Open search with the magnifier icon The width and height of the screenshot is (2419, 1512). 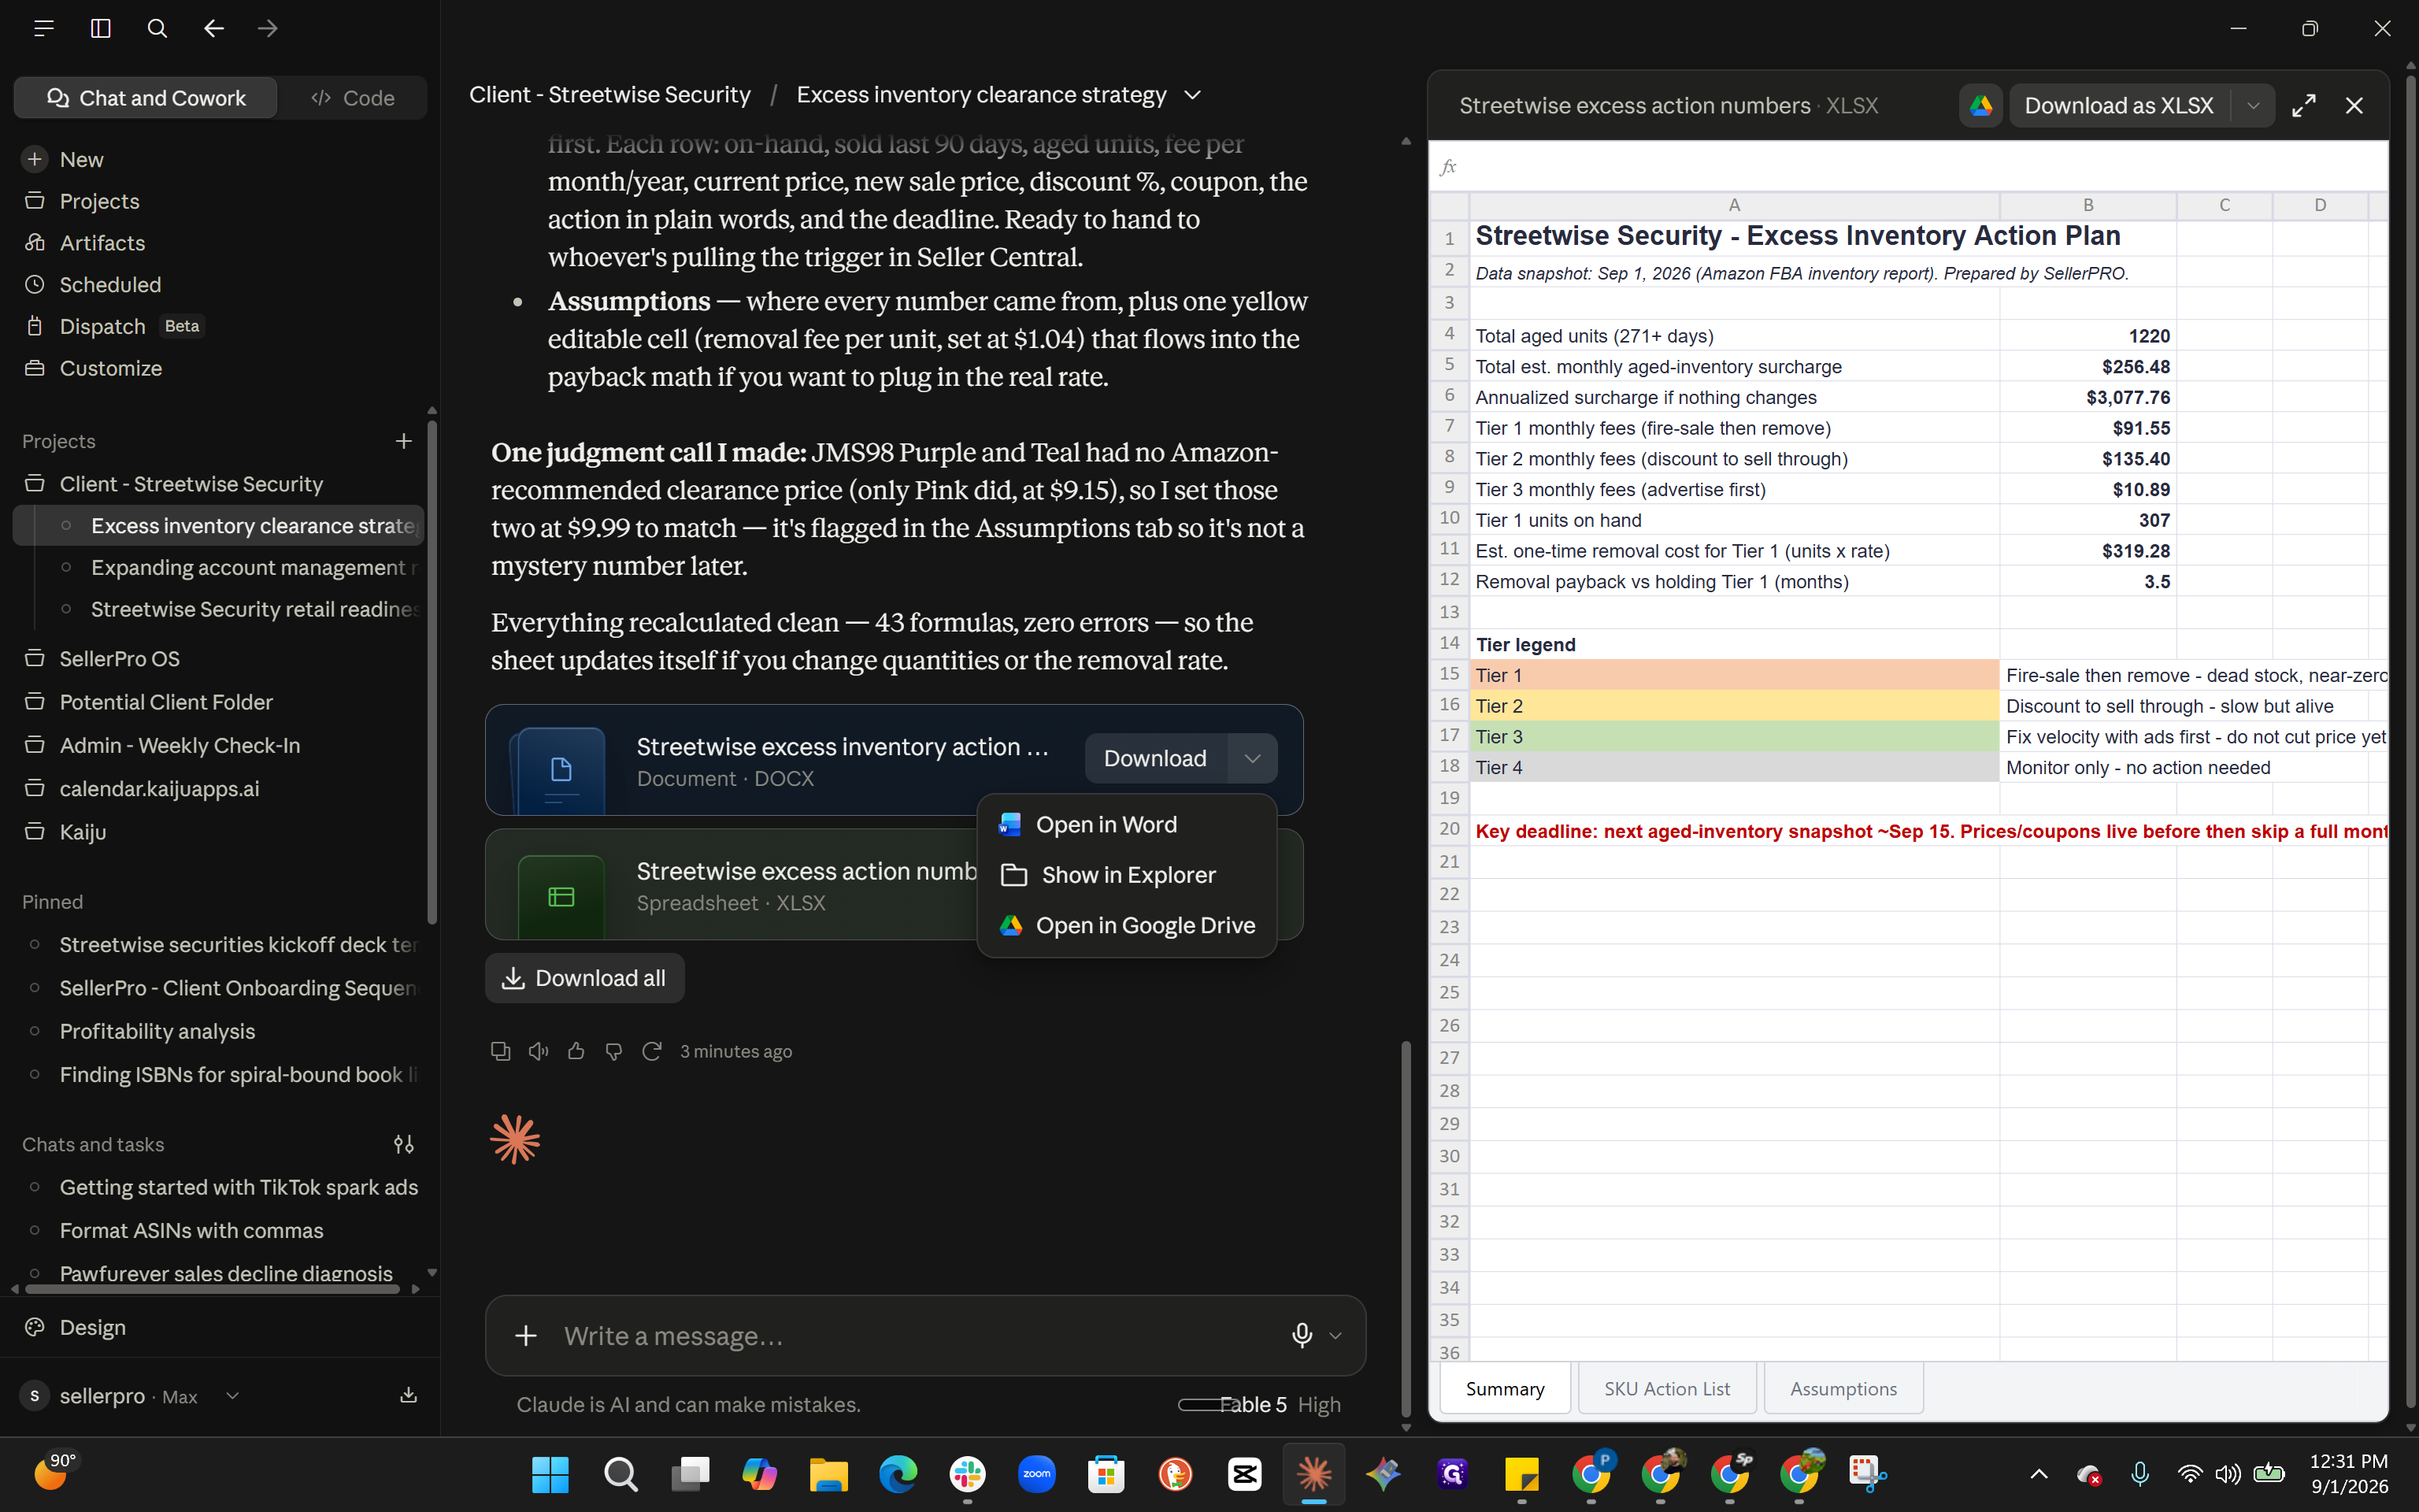[157, 28]
